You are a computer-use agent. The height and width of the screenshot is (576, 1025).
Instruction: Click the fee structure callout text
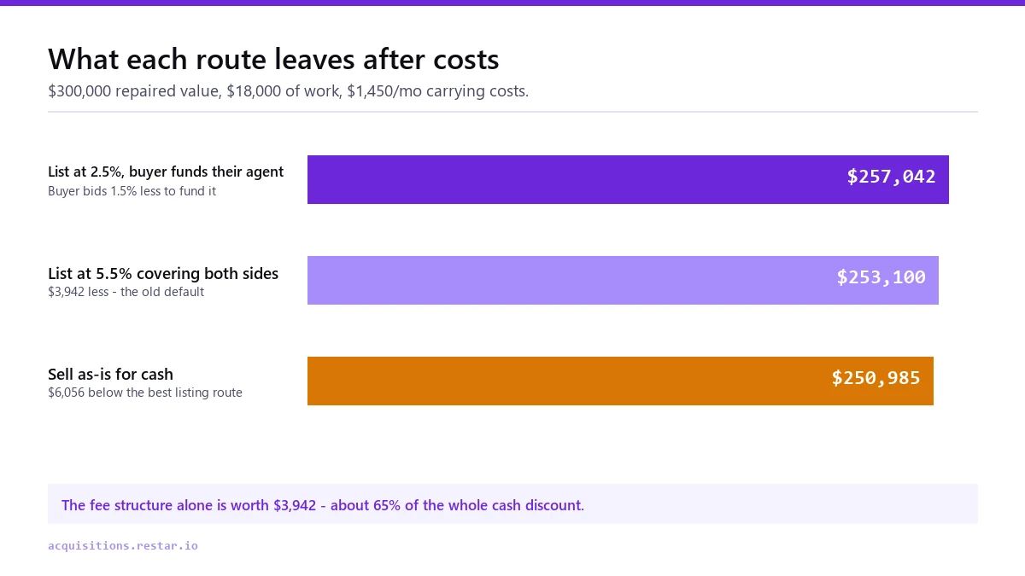(x=323, y=505)
